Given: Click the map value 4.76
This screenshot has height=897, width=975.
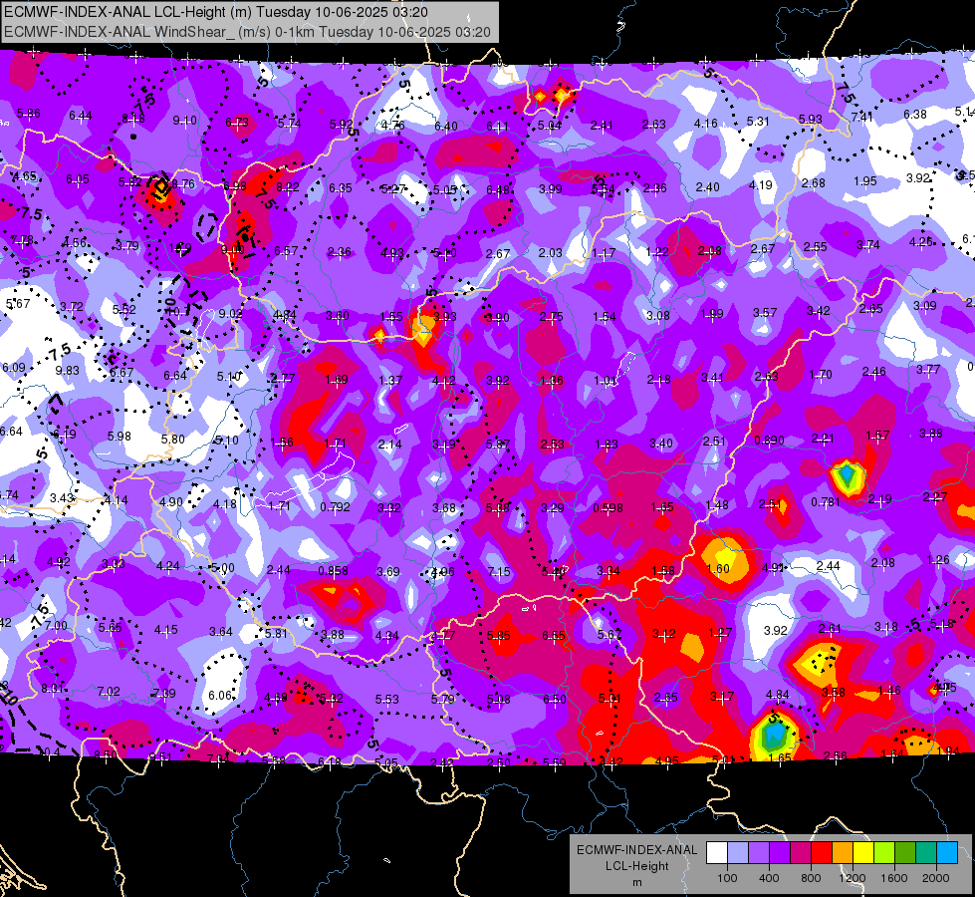Looking at the screenshot, I should pos(393,126).
